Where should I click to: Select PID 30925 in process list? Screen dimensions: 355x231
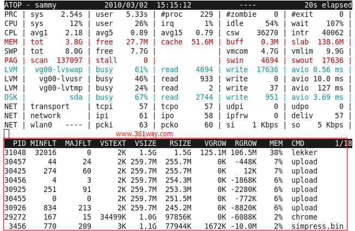pos(15,189)
